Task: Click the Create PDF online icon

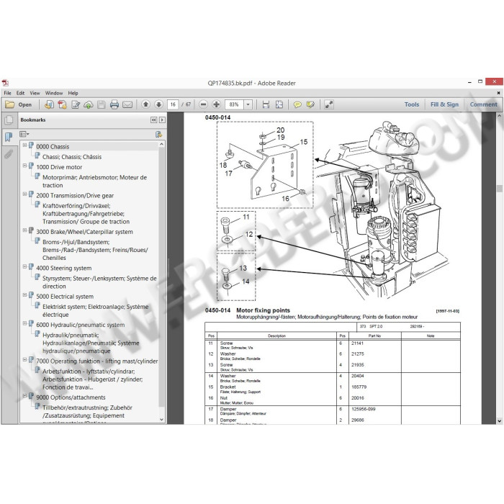Action: click(49, 104)
